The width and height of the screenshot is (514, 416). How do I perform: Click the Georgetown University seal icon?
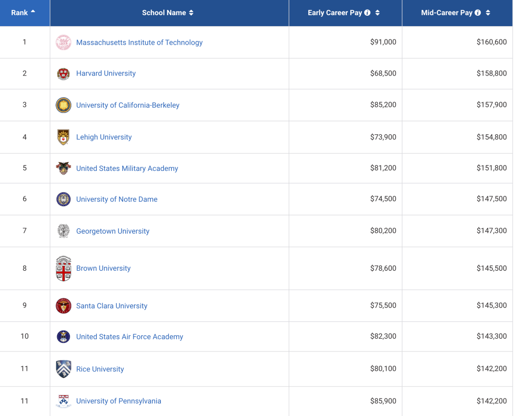point(64,231)
